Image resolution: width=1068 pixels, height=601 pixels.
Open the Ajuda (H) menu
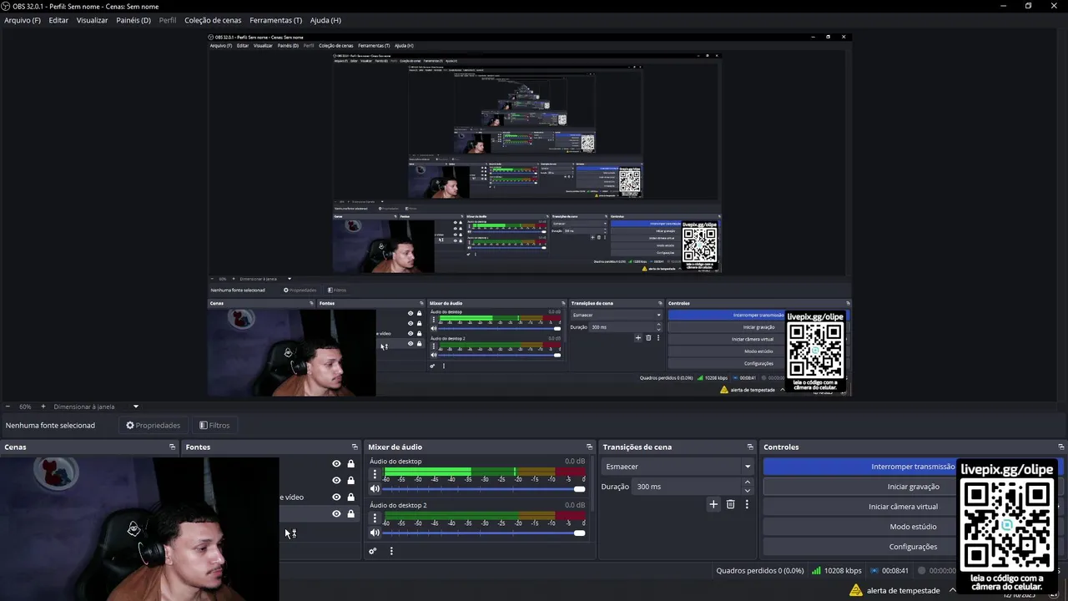click(x=325, y=20)
